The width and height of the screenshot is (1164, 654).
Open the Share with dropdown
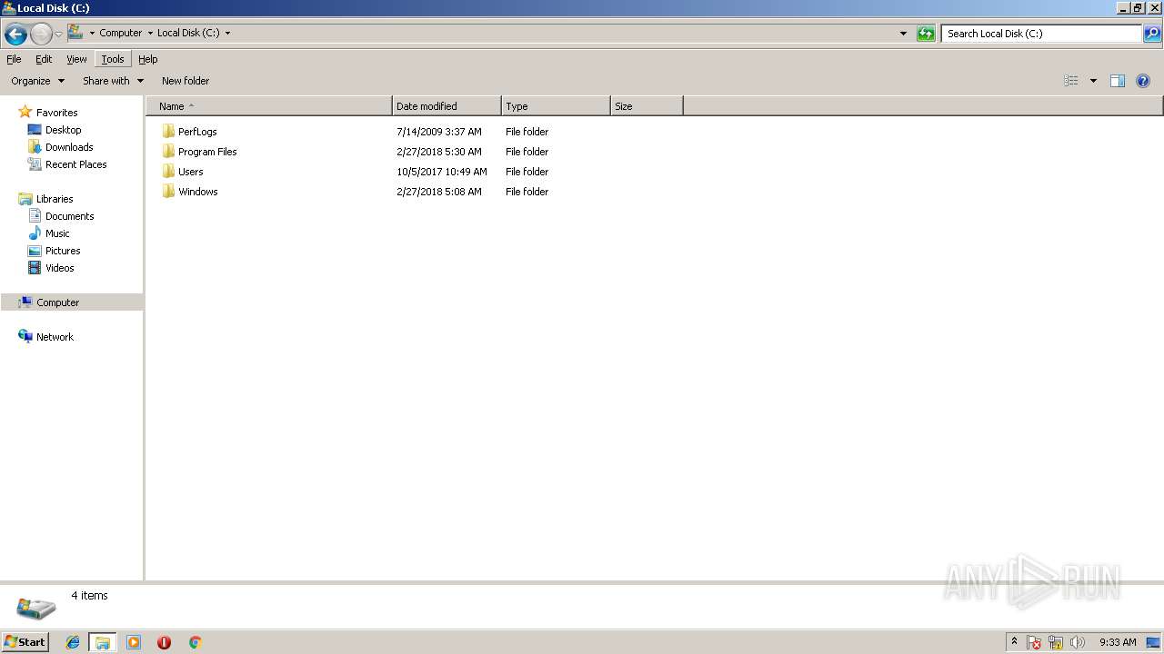tap(113, 81)
